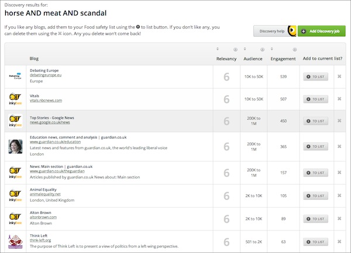Viewport: 351px width, 253px height.
Task: Add Alton Brown to list
Action: [x=316, y=219]
